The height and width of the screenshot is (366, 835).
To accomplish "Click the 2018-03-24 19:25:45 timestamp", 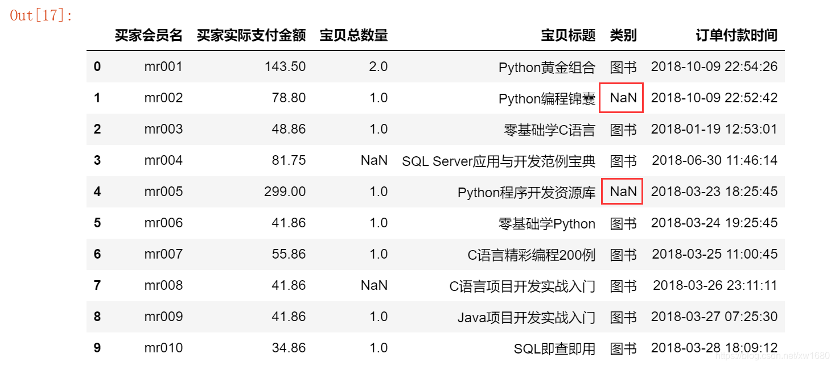I will (x=714, y=223).
